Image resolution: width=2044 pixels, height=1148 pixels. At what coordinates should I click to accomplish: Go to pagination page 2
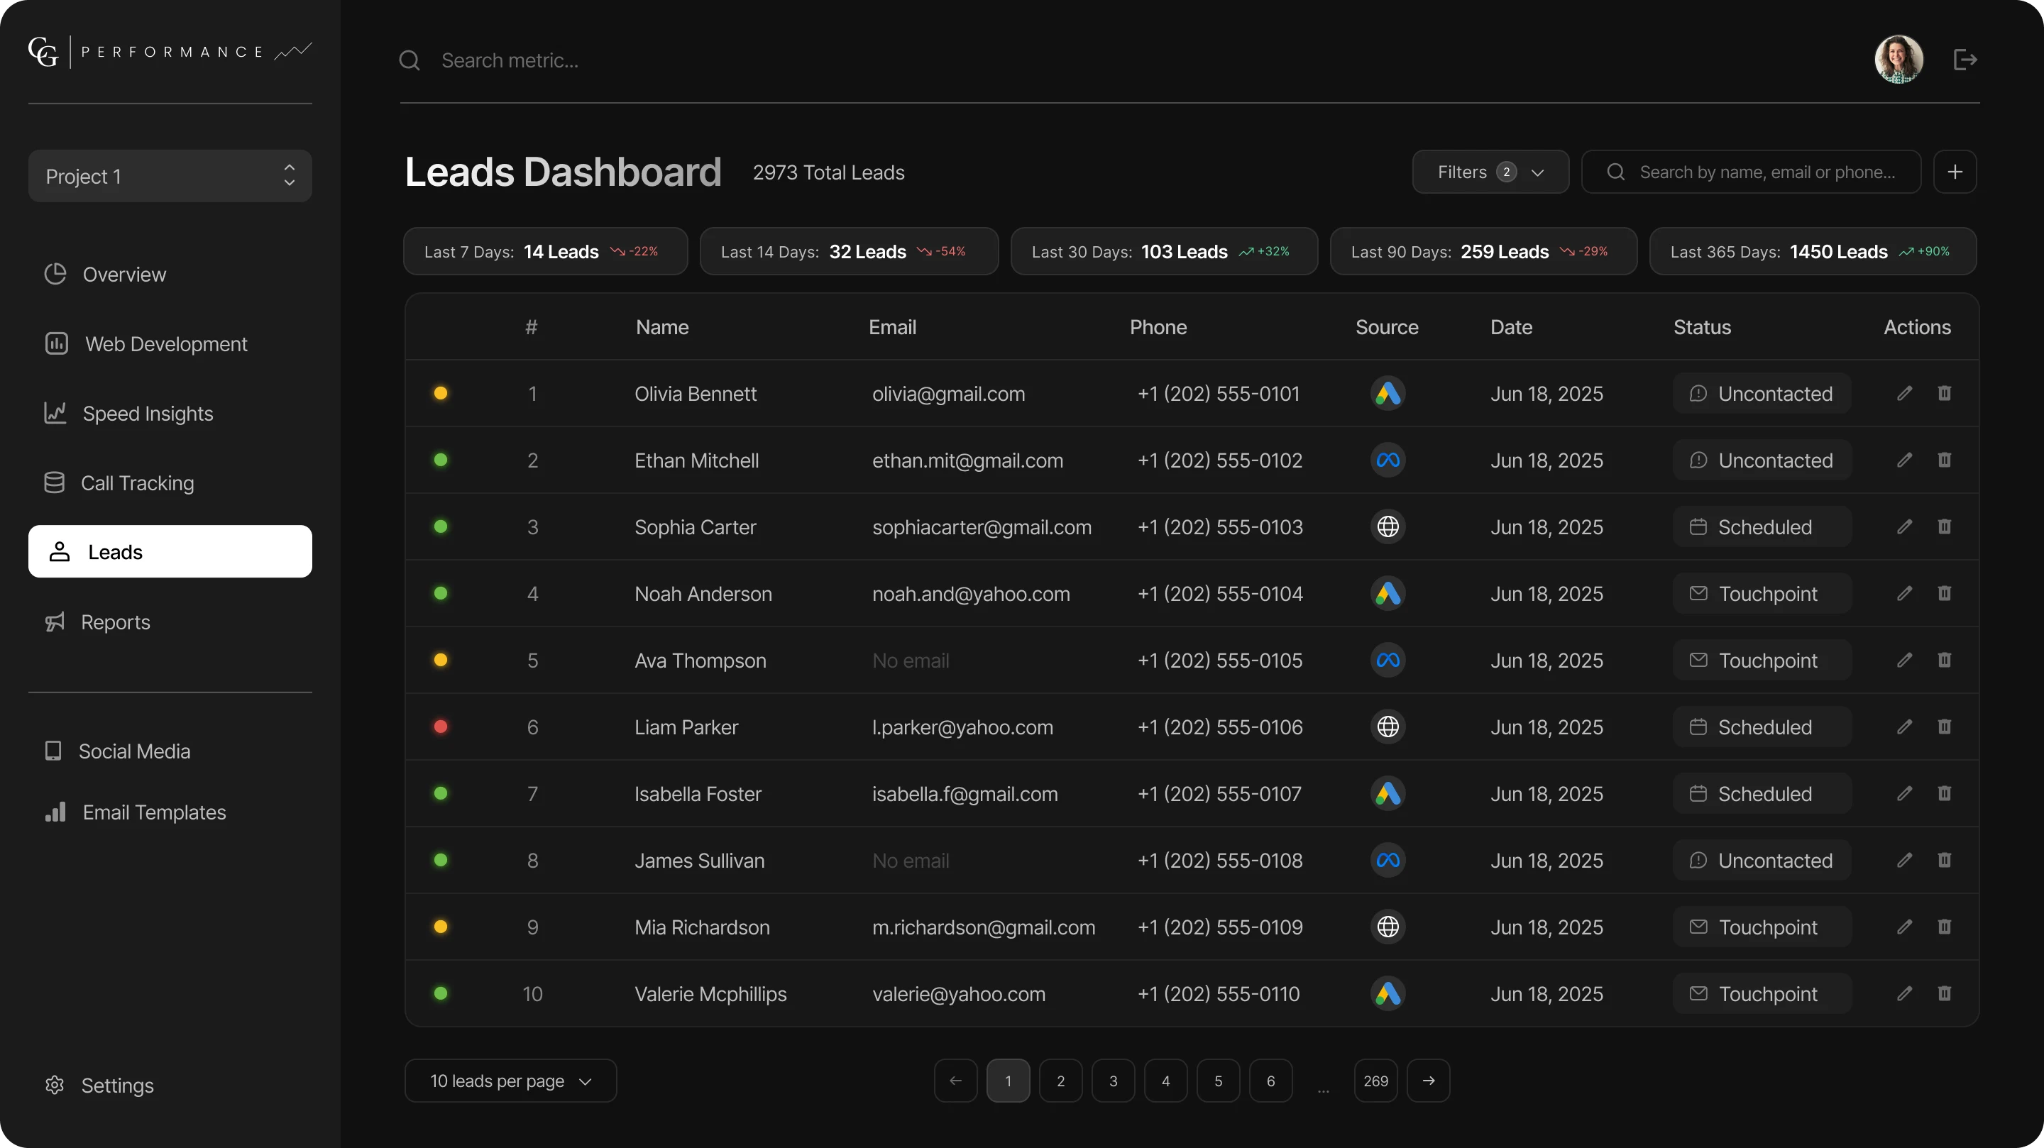coord(1060,1081)
